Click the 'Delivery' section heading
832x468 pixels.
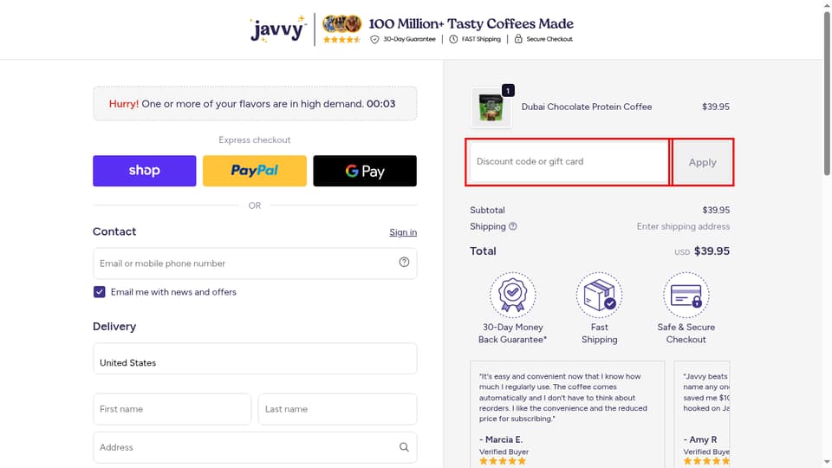114,327
